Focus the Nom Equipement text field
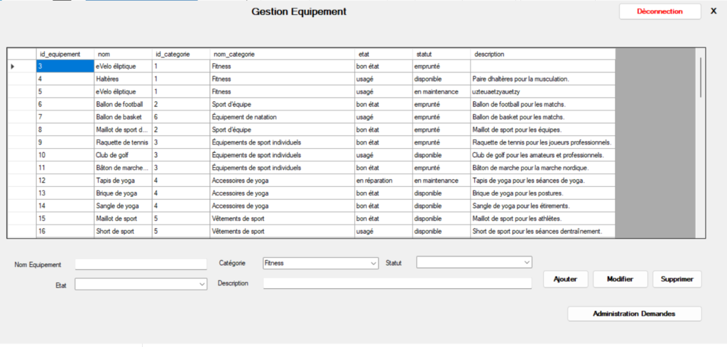This screenshot has width=727, height=347. pos(131,264)
